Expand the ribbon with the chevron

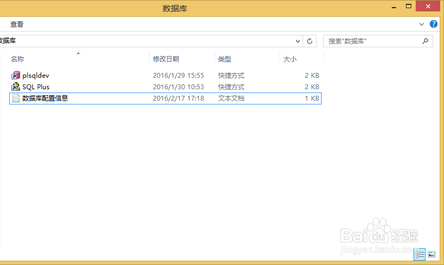tap(422, 24)
